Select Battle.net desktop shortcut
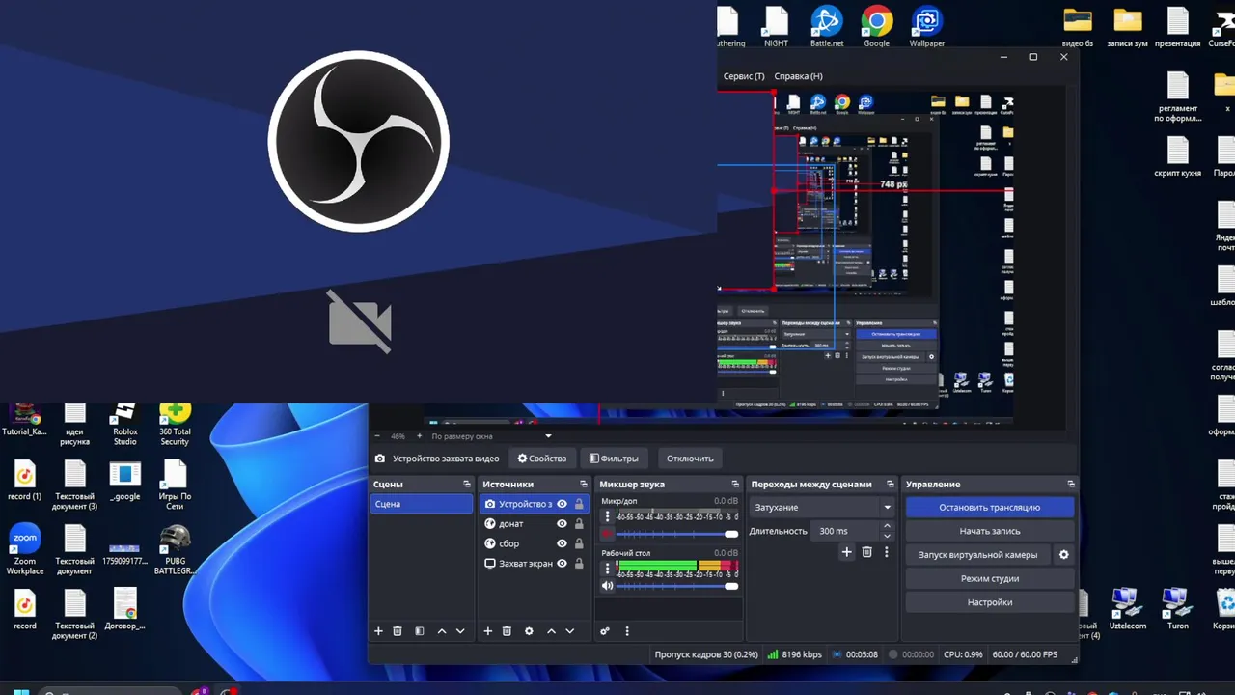Screen dimensions: 1235x695 point(827,26)
